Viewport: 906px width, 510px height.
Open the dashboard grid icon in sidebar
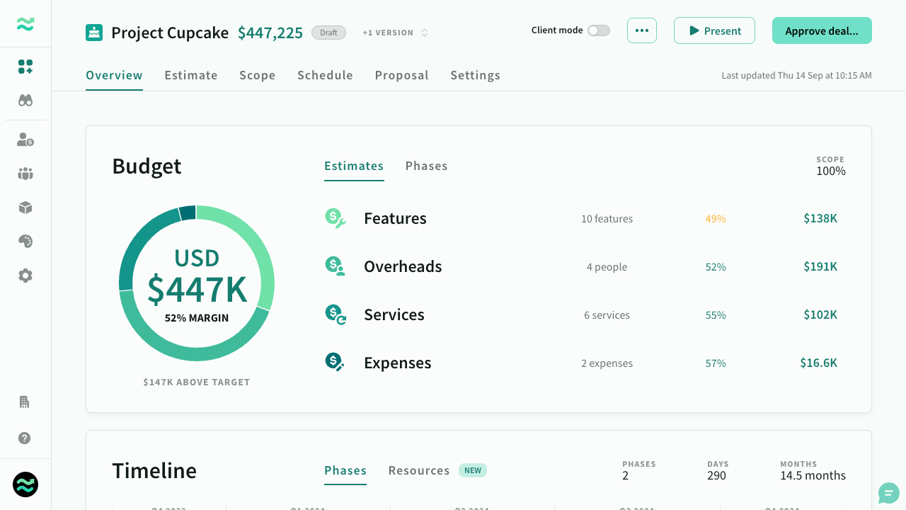(x=25, y=67)
